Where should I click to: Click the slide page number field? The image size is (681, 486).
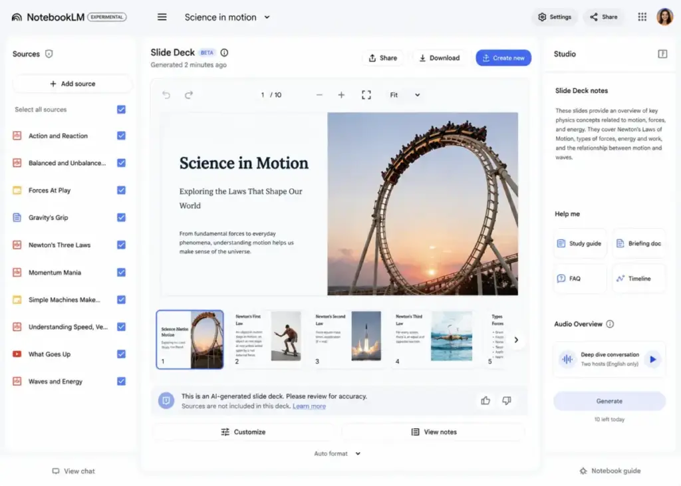(263, 94)
